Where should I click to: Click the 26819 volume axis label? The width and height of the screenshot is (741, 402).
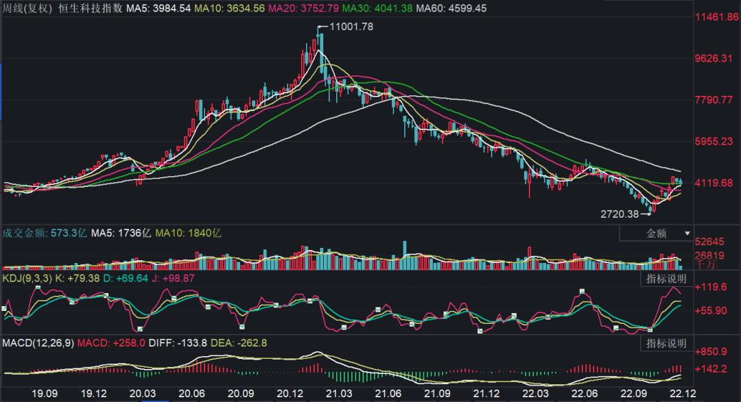click(709, 255)
